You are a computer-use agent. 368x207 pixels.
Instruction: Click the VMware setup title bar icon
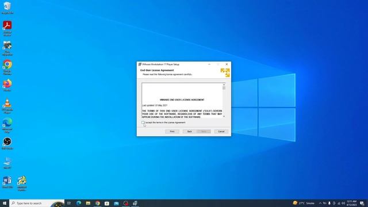(140, 64)
